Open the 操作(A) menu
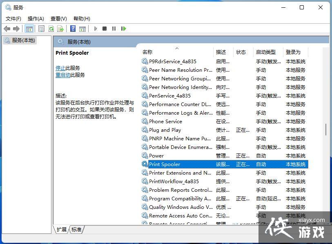 coord(36,18)
